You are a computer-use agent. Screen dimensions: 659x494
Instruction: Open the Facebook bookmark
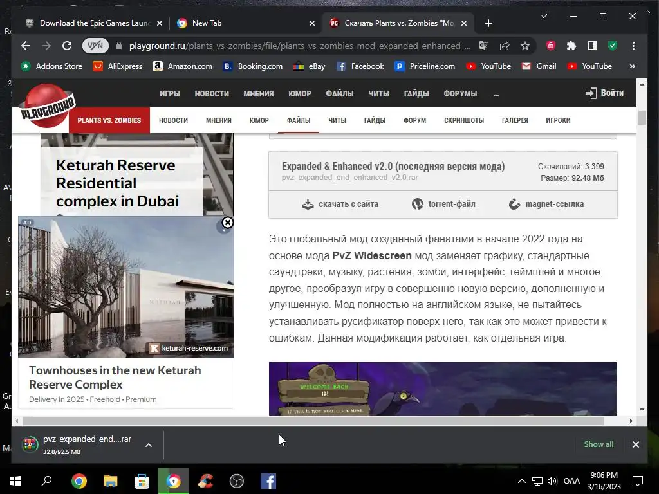360,66
